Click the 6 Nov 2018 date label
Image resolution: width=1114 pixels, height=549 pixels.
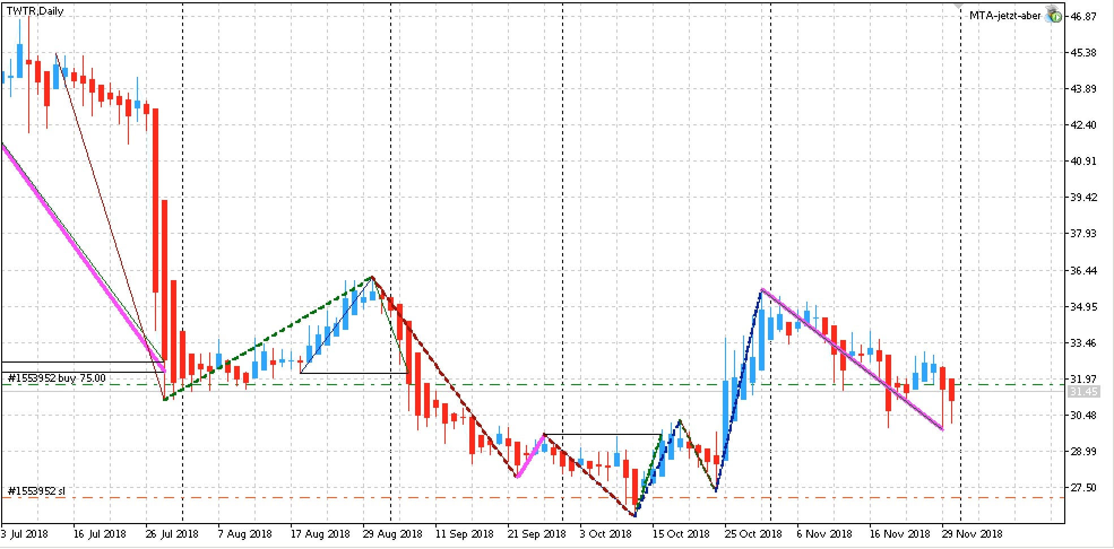[x=824, y=534]
